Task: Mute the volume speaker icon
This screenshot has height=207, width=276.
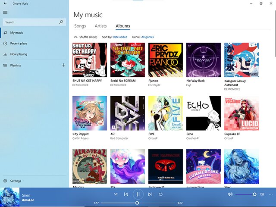Action: (230, 194)
